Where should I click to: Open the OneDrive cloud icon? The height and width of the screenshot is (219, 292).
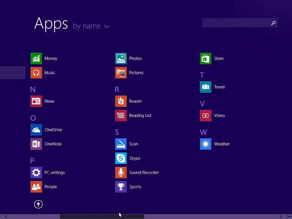click(x=36, y=130)
